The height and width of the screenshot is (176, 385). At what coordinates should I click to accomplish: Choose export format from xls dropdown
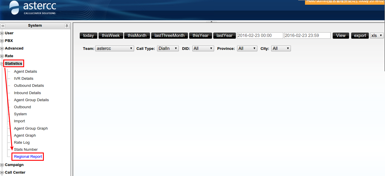coord(376,35)
